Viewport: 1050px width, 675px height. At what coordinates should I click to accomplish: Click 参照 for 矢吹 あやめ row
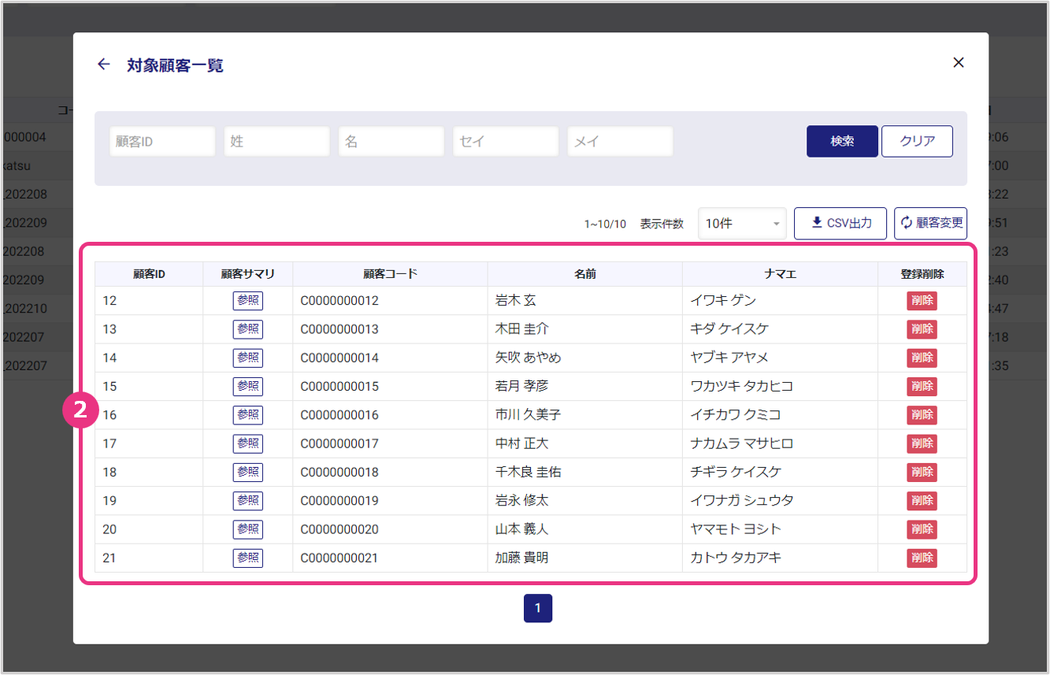click(x=248, y=358)
